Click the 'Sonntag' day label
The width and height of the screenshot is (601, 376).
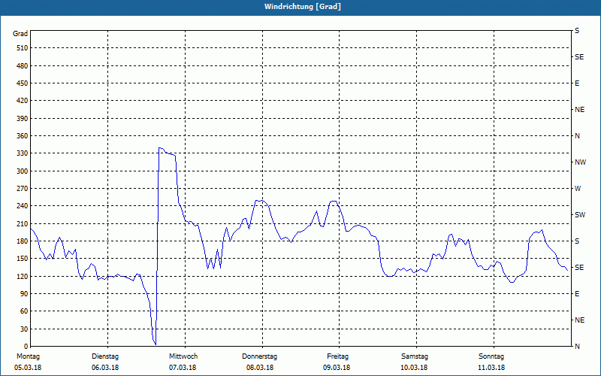tap(491, 356)
